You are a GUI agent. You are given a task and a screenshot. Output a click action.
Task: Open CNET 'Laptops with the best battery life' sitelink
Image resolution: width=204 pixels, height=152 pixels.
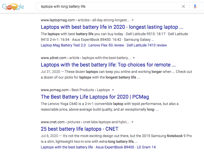coord(67,147)
